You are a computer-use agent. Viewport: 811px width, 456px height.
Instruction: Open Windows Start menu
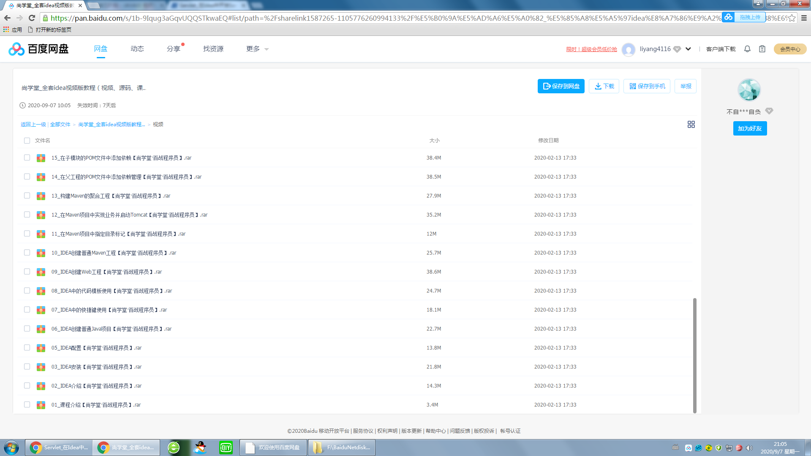11,448
